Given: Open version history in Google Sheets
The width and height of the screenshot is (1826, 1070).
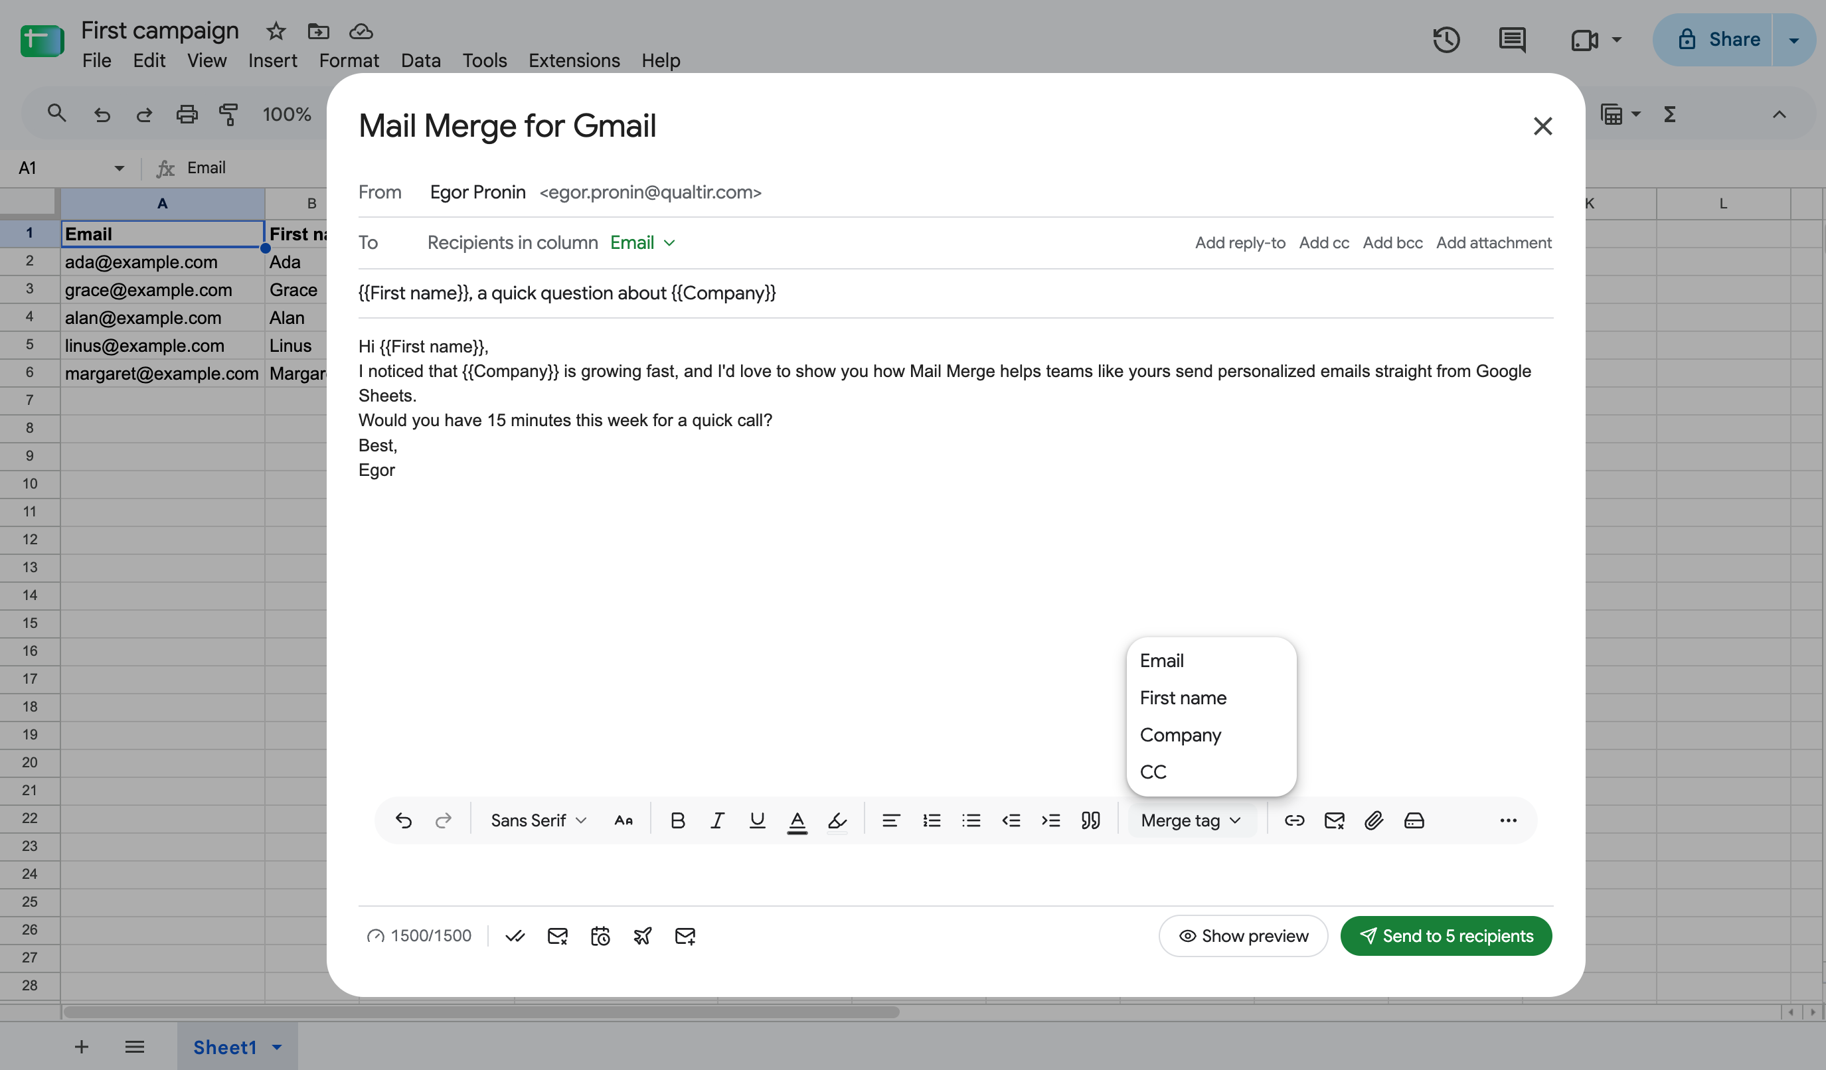Looking at the screenshot, I should pos(1446,40).
